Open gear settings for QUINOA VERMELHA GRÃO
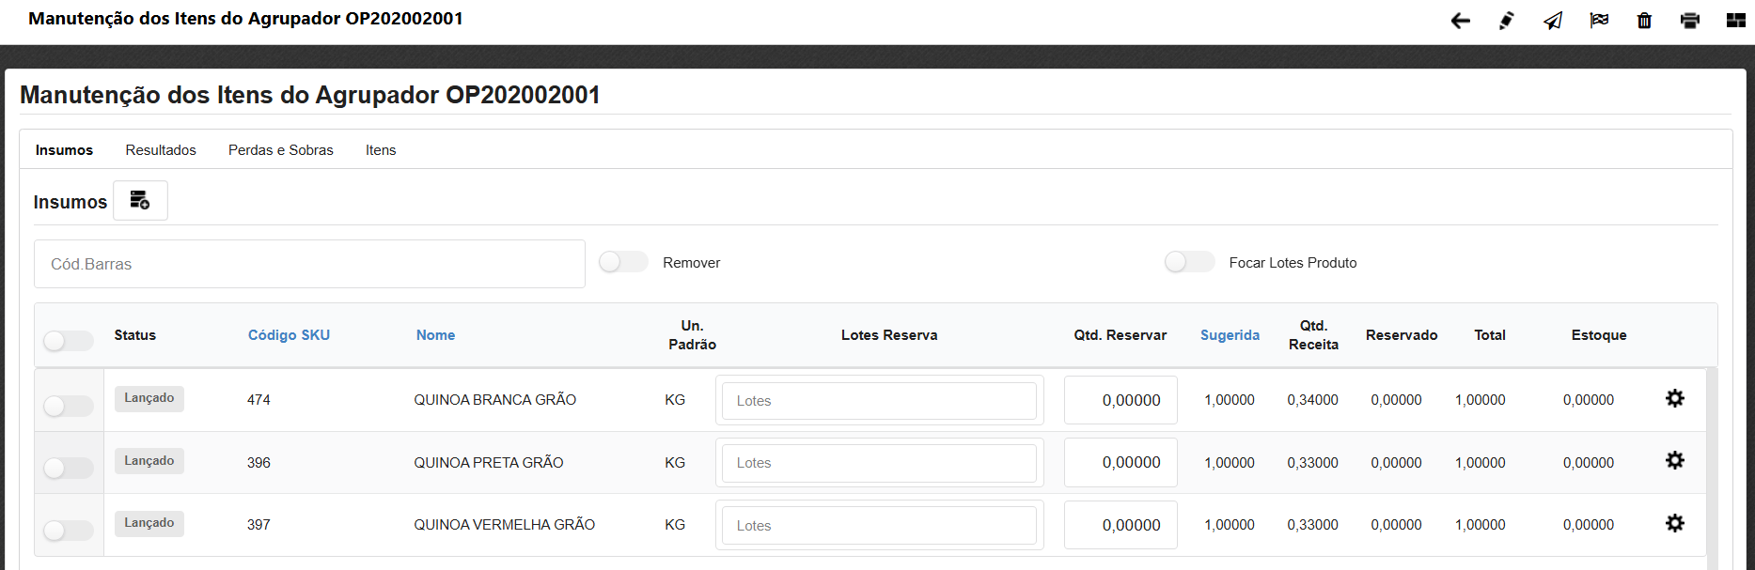Screen dimensions: 1755x570 [x=1674, y=524]
